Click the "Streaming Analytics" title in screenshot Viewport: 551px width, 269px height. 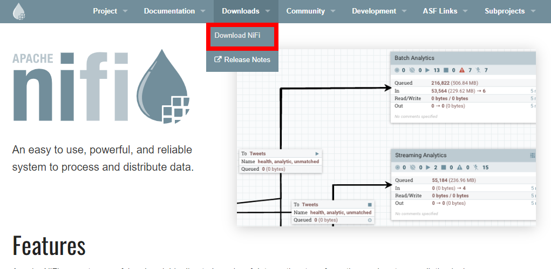(420, 155)
